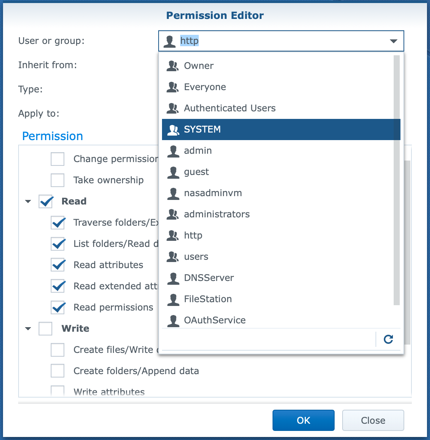The image size is (430, 440).
Task: Enable the Change permissions checkbox
Action: (x=58, y=159)
